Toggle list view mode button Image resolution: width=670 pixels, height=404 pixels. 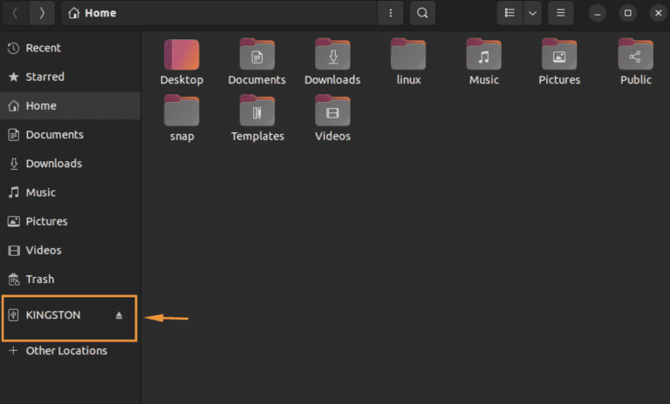[509, 13]
